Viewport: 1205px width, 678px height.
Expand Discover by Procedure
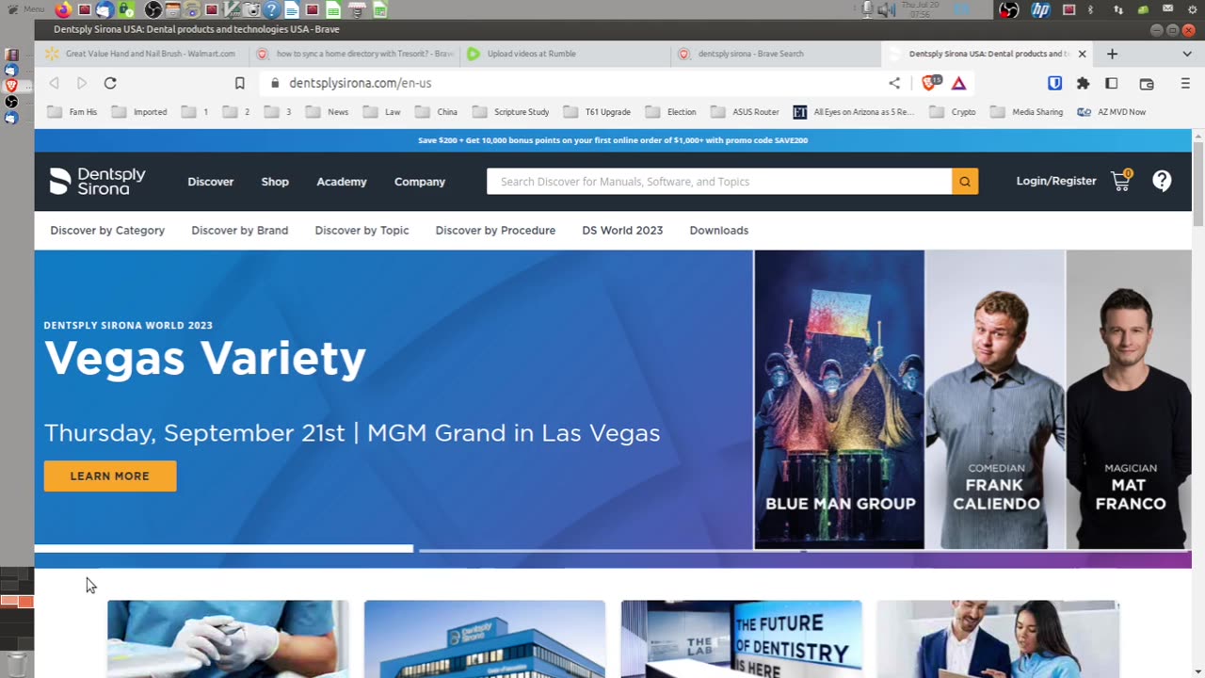(495, 230)
